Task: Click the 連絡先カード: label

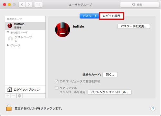Action: click(x=91, y=75)
